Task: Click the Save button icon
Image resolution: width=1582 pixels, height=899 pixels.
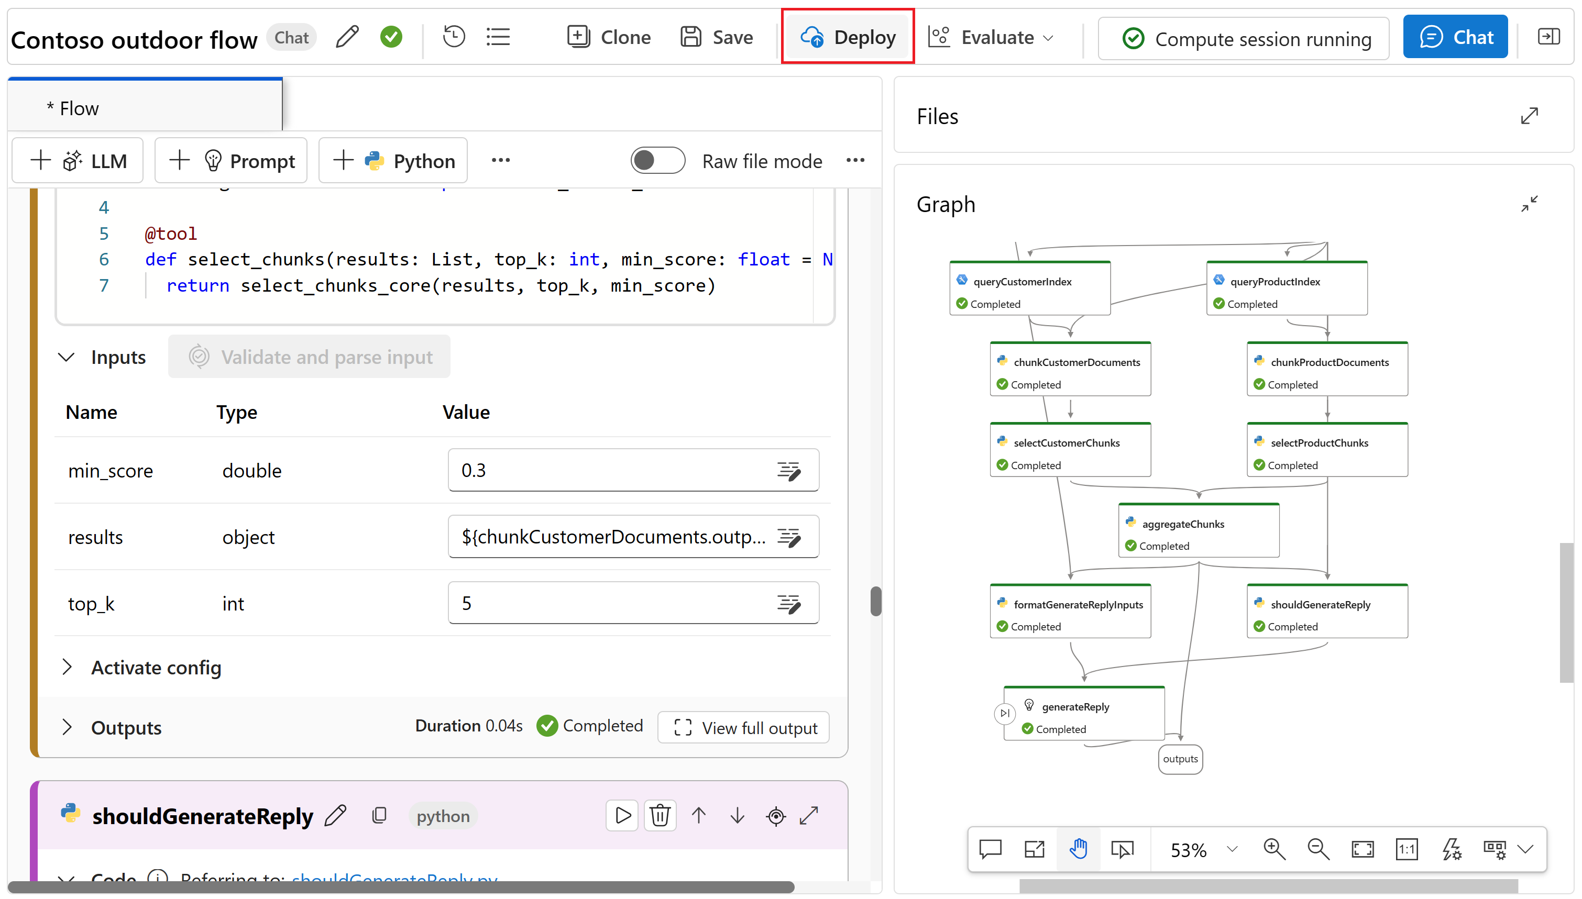Action: coord(691,37)
